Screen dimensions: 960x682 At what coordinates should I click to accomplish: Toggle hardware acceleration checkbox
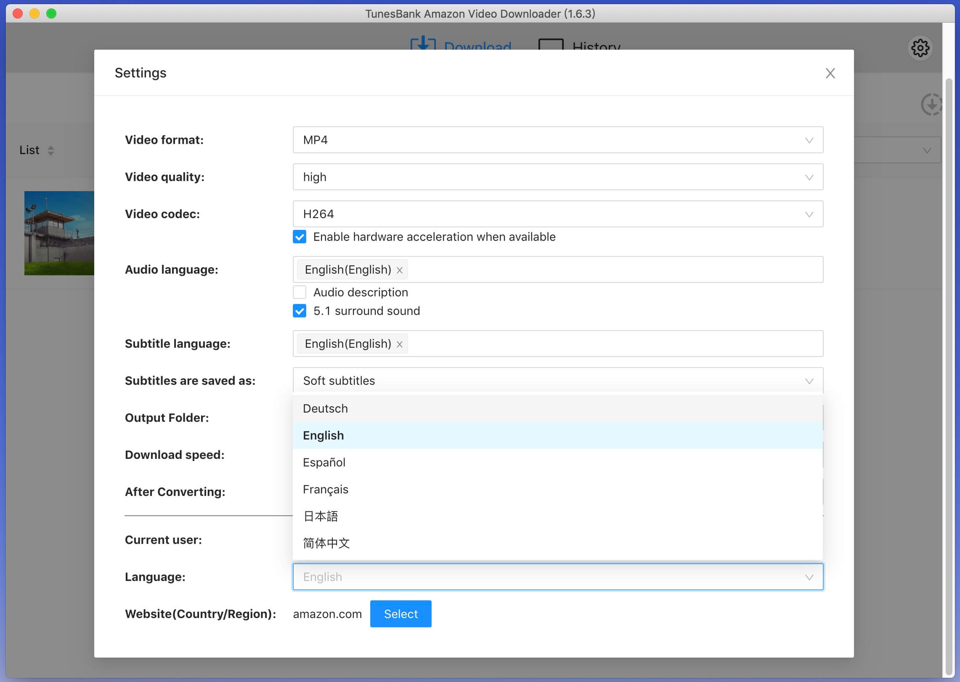[x=300, y=237]
